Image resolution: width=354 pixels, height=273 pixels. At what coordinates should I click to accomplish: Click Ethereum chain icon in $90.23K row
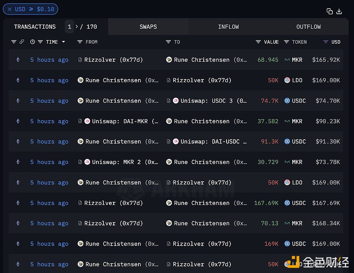pos(18,121)
